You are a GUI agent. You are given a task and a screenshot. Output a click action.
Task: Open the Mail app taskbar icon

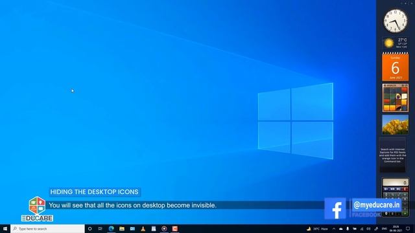coord(132,228)
